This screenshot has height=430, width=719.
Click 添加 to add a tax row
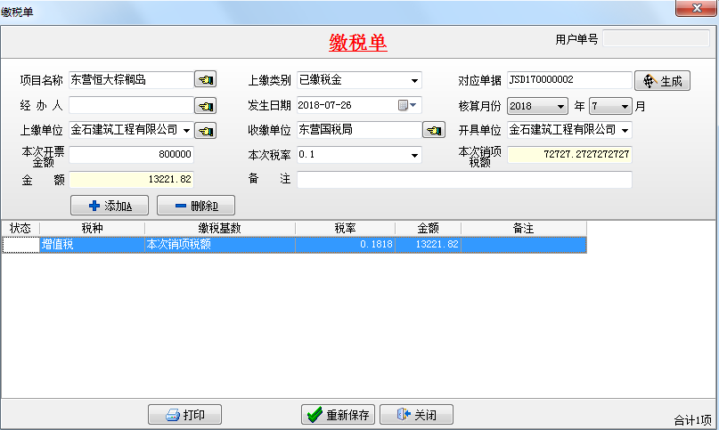click(x=110, y=206)
